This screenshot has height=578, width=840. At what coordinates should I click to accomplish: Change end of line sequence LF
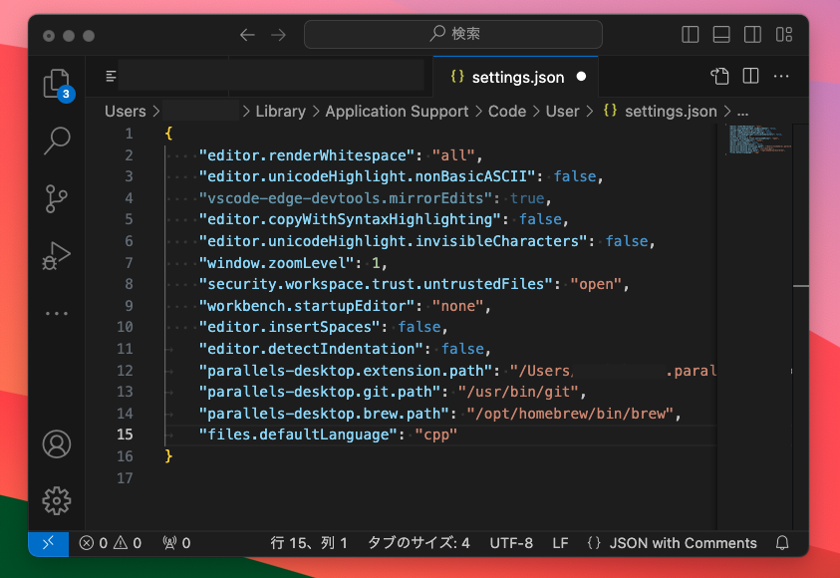(x=560, y=543)
